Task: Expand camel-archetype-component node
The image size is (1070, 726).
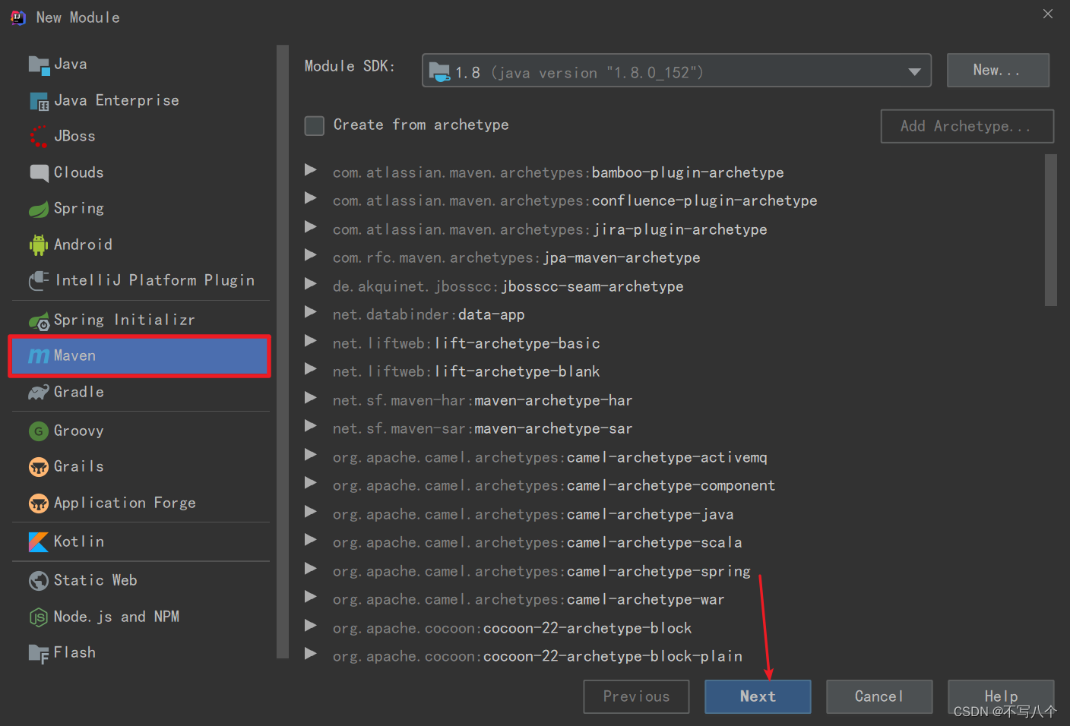Action: tap(310, 483)
